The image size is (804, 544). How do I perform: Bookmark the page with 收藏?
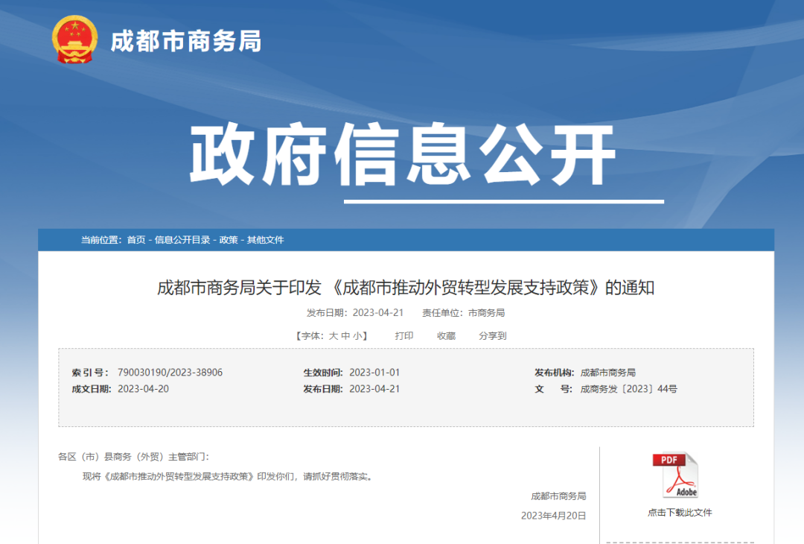tap(446, 336)
